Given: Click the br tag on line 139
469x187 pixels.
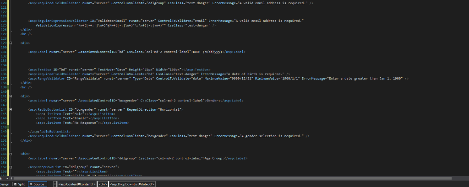Looking at the screenshot, I should tap(26, 87).
